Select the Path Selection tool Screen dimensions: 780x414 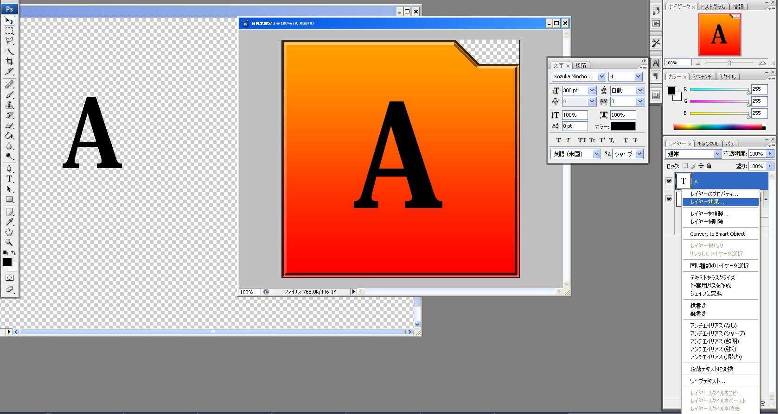coord(9,189)
